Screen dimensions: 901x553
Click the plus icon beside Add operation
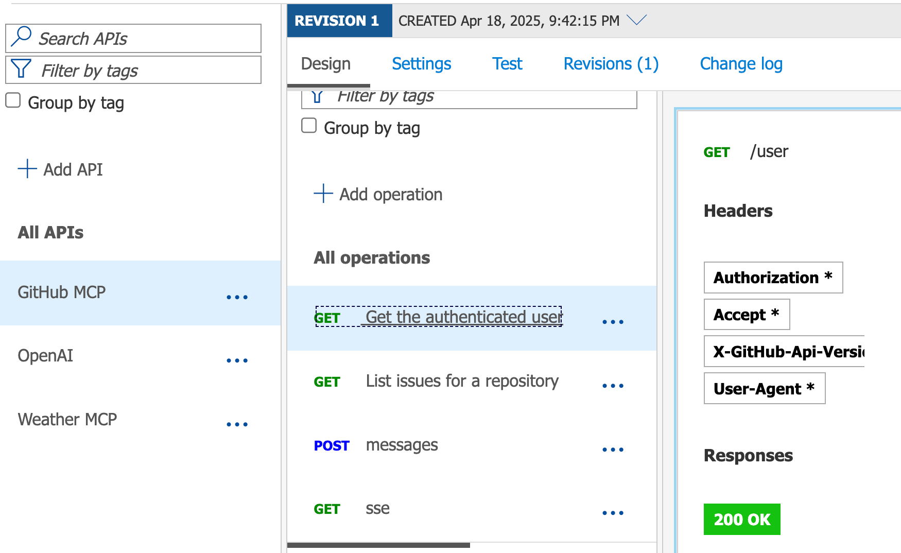click(323, 193)
